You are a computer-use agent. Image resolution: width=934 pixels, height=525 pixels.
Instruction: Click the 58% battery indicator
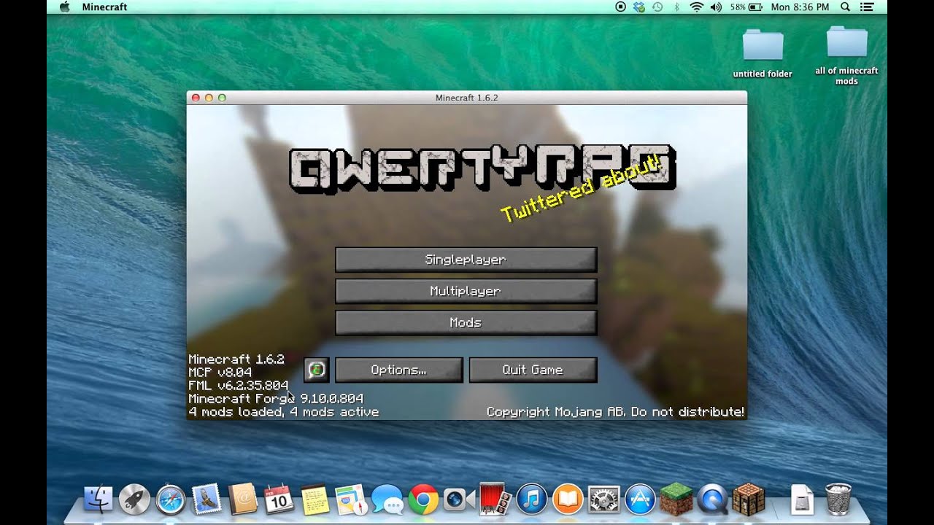(x=745, y=7)
